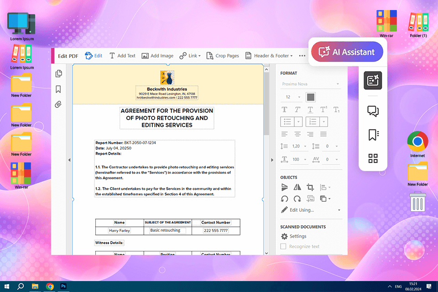Open page thumbnails panel icon
Image resolution: width=438 pixels, height=292 pixels.
pos(59,73)
